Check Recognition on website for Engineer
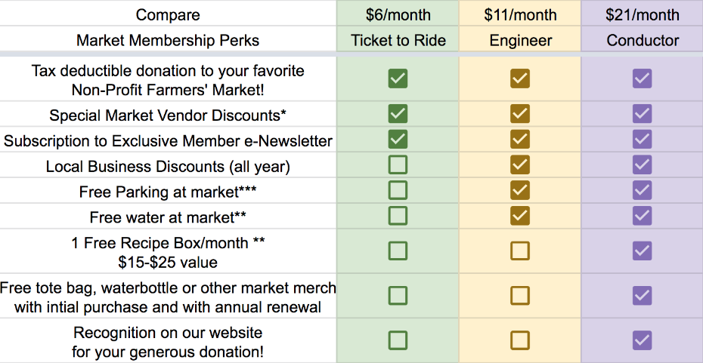 coord(519,340)
